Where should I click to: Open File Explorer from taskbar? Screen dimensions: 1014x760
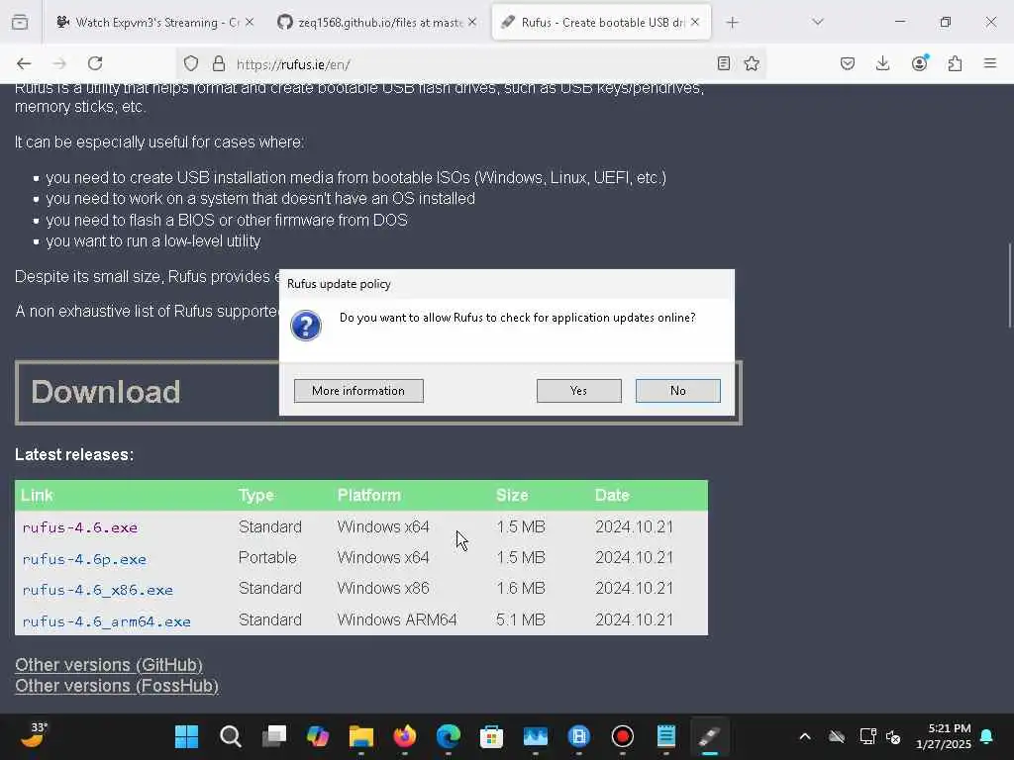(360, 736)
